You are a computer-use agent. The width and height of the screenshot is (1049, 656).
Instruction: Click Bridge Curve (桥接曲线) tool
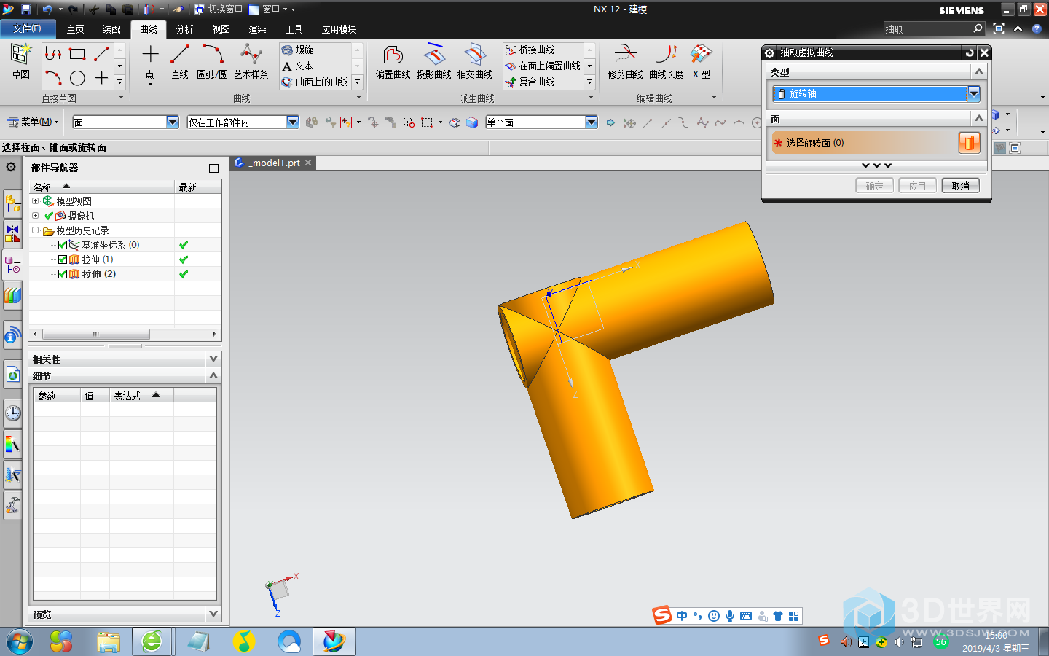[530, 50]
